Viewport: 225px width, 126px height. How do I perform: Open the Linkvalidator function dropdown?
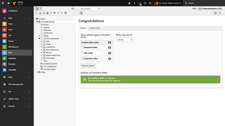(x=90, y=9)
